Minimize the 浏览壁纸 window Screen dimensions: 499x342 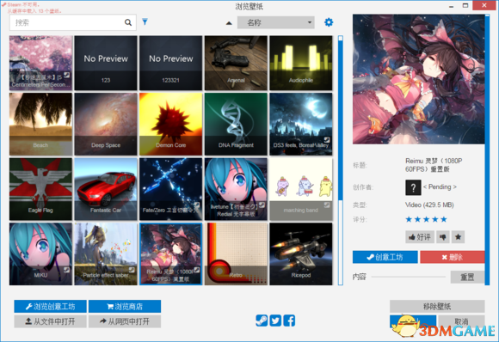pyautogui.click(x=452, y=6)
